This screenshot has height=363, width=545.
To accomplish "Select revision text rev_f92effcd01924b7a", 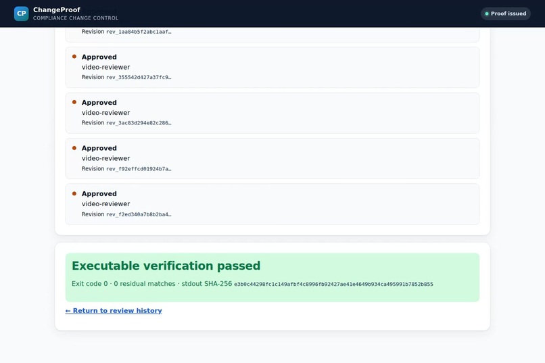I will pyautogui.click(x=139, y=169).
